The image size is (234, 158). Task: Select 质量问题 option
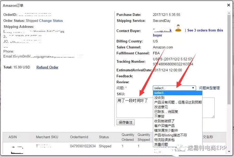point(178,144)
